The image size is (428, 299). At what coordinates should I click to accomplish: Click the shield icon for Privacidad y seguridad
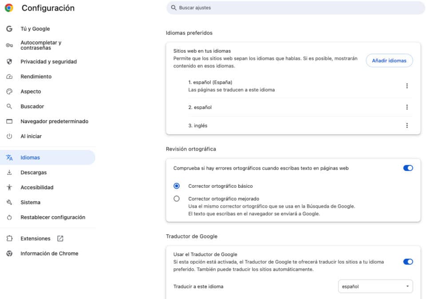9,62
